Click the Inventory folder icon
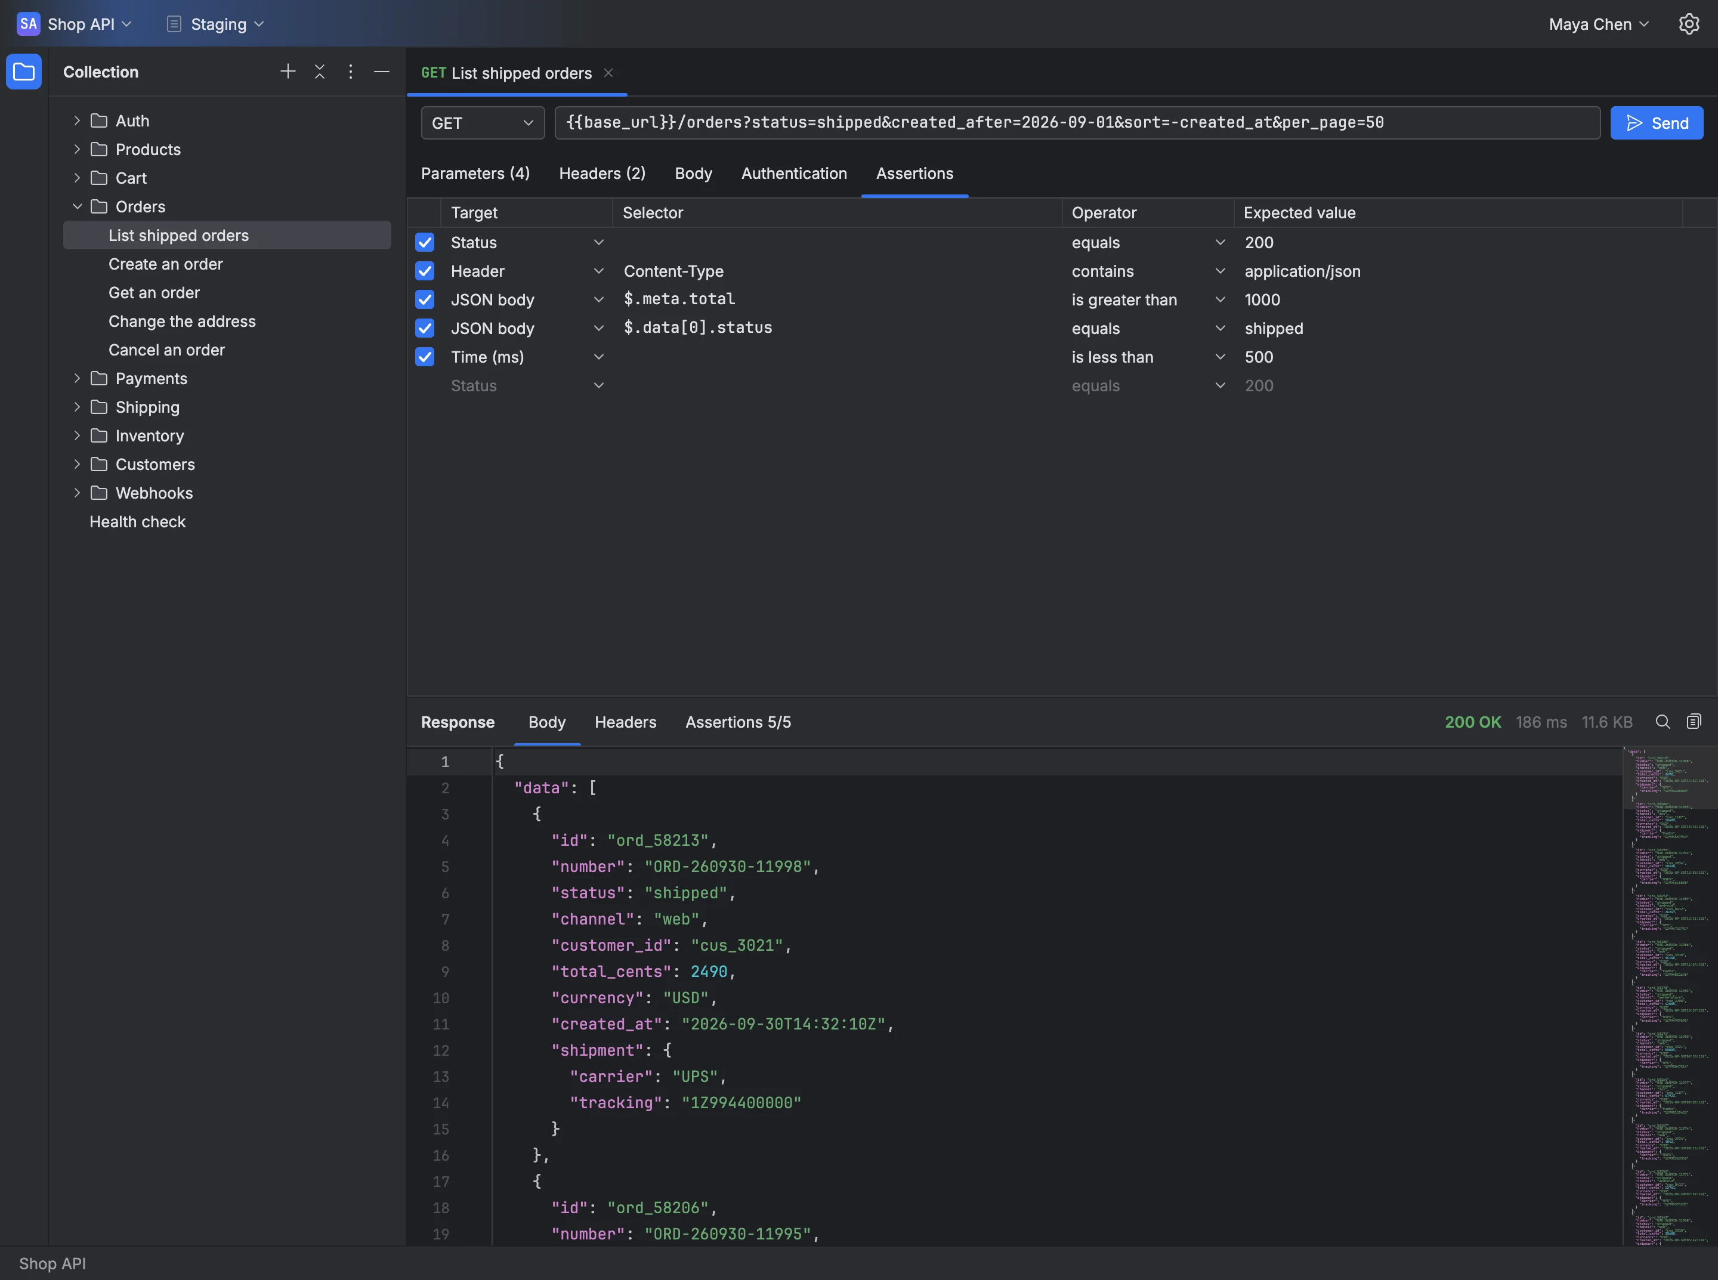The image size is (1718, 1280). [x=99, y=436]
